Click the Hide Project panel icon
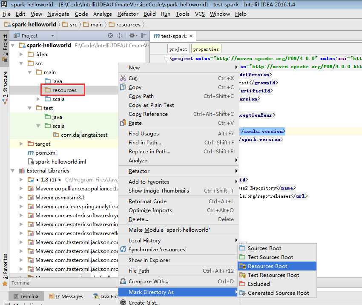 144,35
